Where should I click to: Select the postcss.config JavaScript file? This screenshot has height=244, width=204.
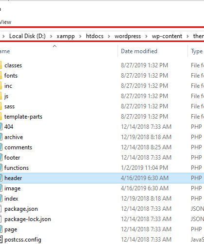point(23,240)
